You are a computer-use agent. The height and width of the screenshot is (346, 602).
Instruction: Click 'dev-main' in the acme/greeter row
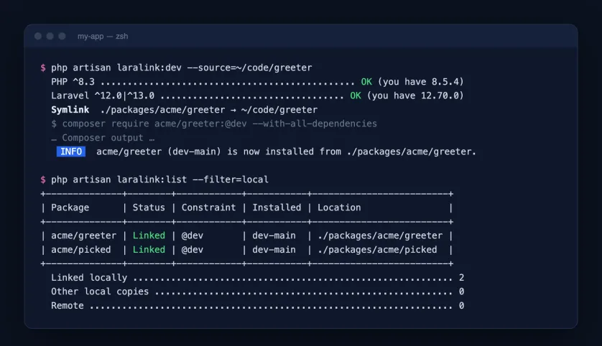[274, 235]
